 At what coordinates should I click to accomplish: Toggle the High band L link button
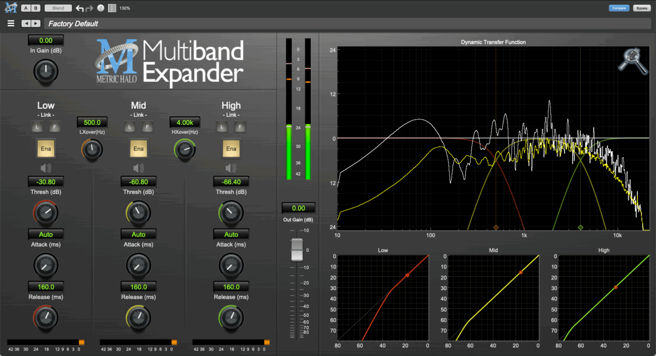click(x=222, y=127)
